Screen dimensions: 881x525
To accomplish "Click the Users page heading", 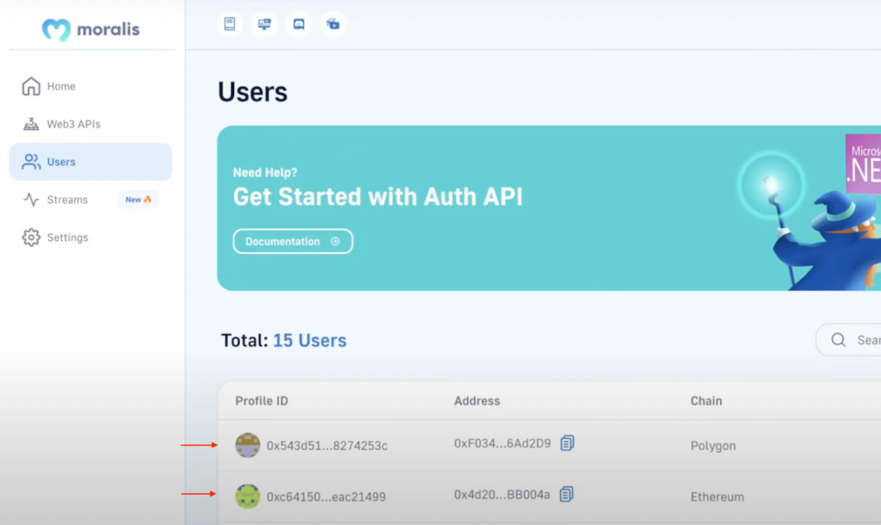I will coord(253,91).
